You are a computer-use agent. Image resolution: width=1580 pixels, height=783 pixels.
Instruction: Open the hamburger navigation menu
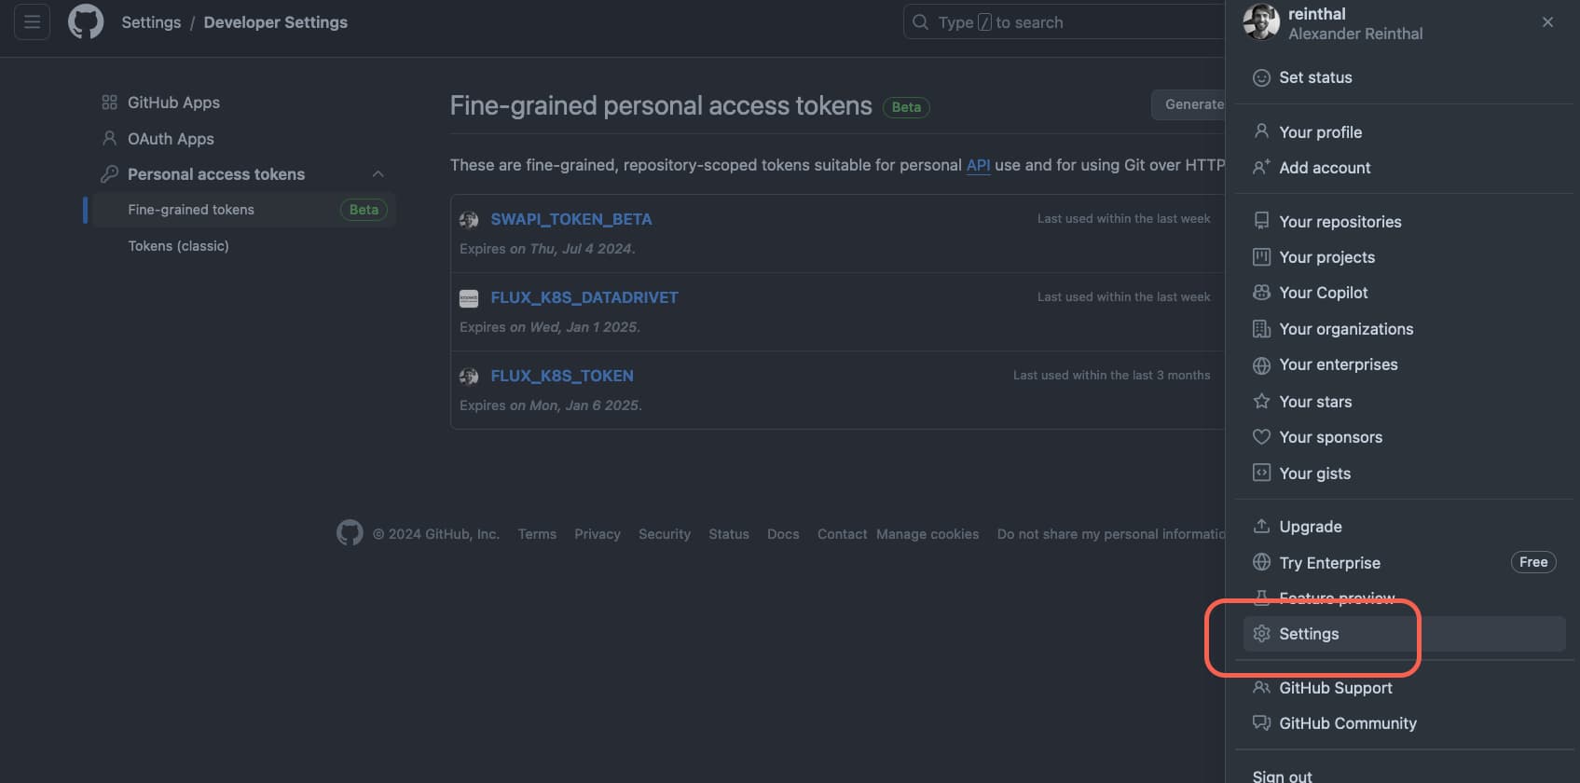tap(32, 22)
